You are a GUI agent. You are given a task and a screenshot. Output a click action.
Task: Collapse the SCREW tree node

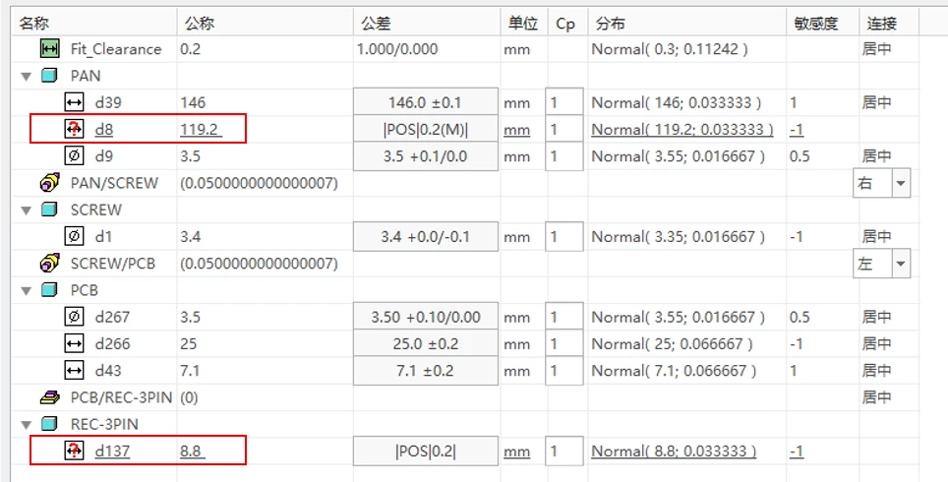(x=26, y=211)
